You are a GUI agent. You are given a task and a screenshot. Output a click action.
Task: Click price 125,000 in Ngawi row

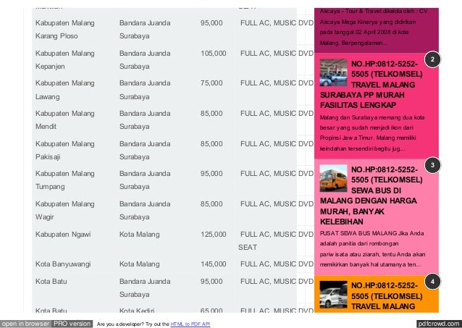click(214, 235)
